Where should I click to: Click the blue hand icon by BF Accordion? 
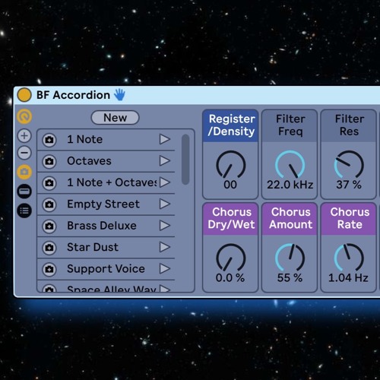click(119, 95)
